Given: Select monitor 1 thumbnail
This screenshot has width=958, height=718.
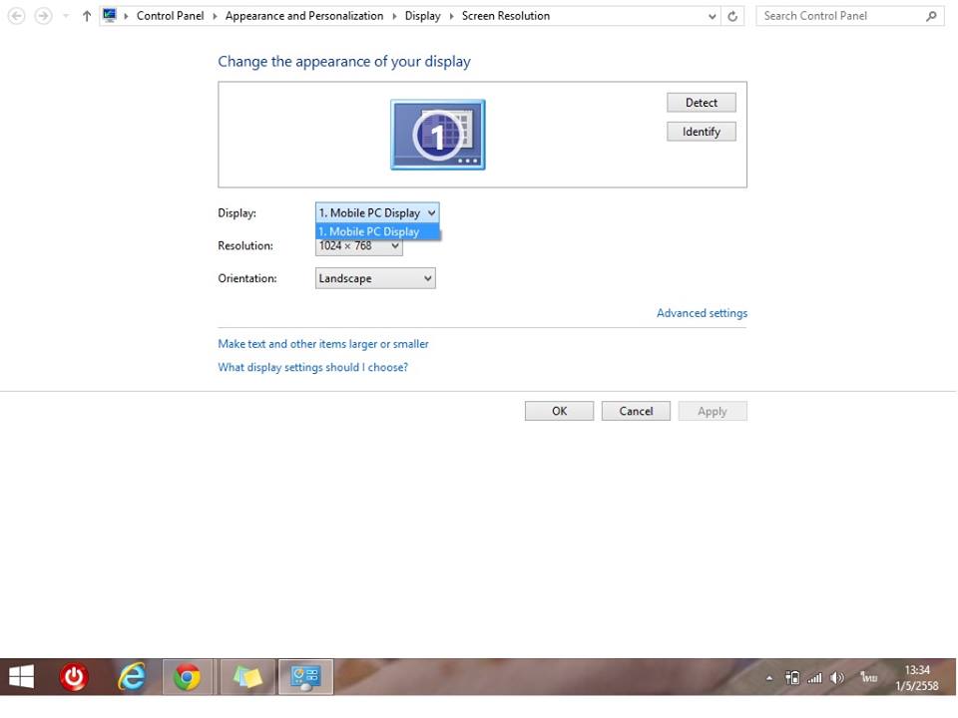Looking at the screenshot, I should pyautogui.click(x=437, y=135).
